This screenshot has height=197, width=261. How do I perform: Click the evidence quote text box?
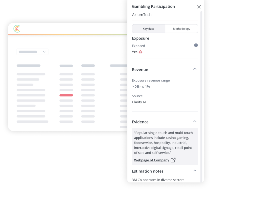(165, 143)
